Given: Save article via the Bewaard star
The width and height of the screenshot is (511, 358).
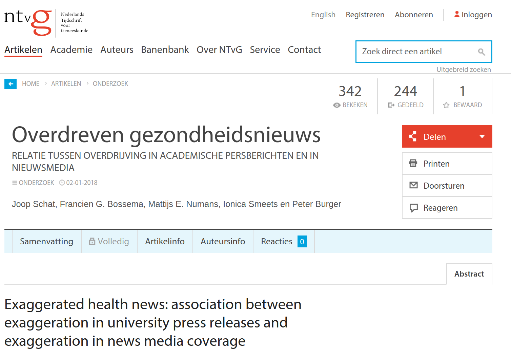Looking at the screenshot, I should tap(446, 105).
